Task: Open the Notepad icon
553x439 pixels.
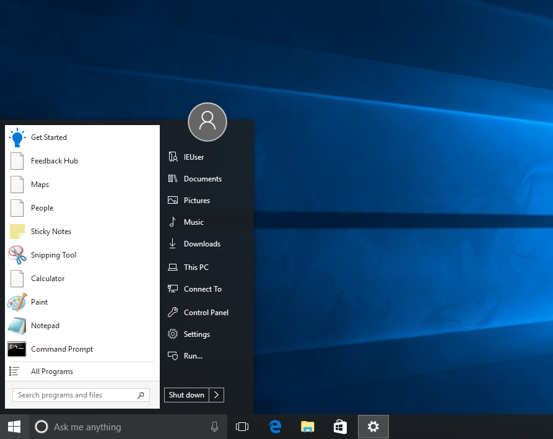Action: [17, 326]
